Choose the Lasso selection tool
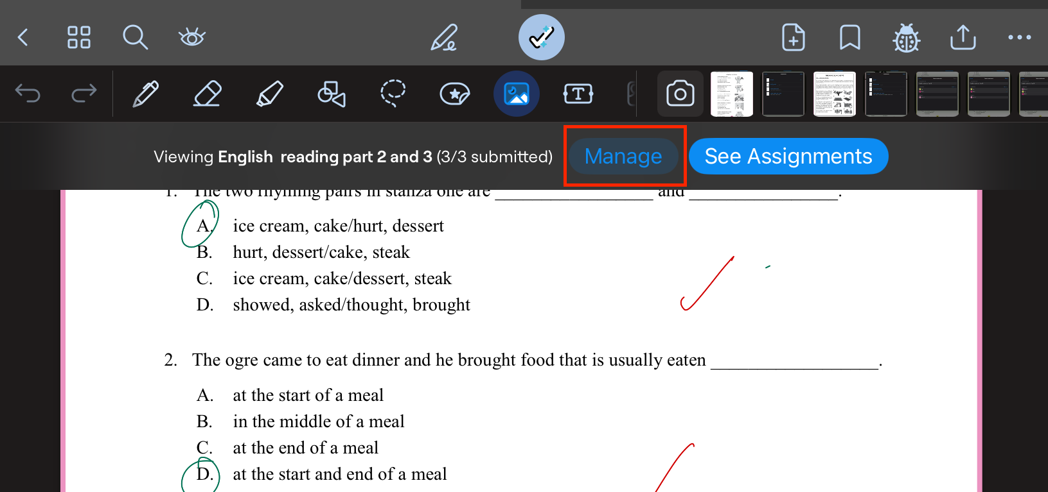The image size is (1048, 492). coord(393,94)
